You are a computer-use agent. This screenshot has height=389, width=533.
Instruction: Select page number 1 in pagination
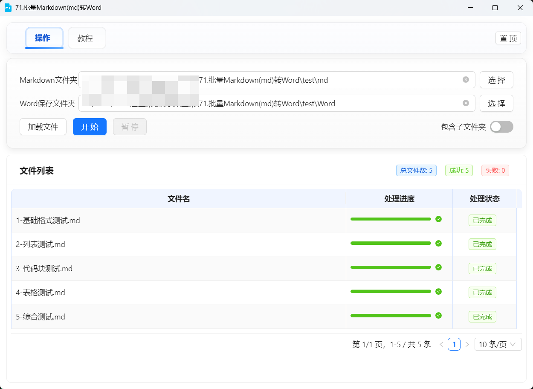pyautogui.click(x=454, y=344)
